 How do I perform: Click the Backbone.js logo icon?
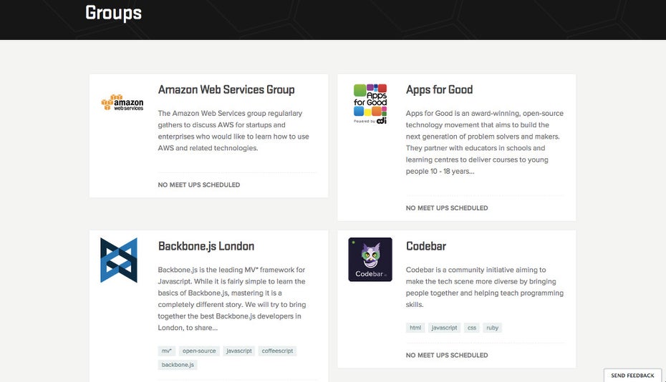pos(118,260)
